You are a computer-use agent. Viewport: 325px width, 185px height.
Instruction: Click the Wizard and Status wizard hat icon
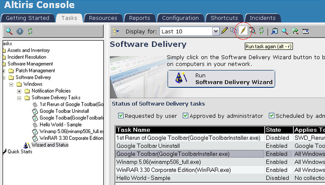click(27, 145)
